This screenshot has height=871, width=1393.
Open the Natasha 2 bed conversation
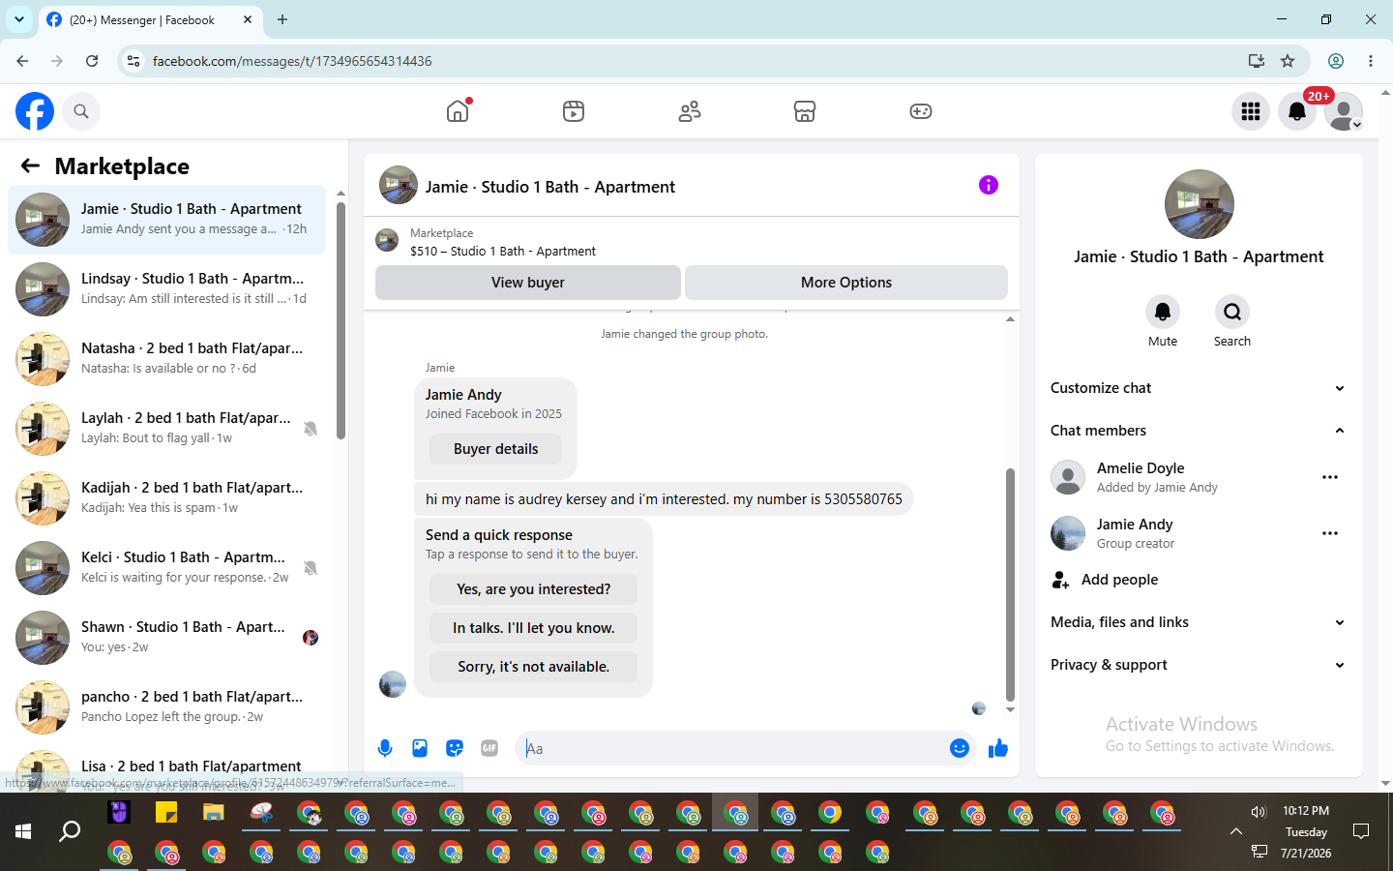[166, 359]
